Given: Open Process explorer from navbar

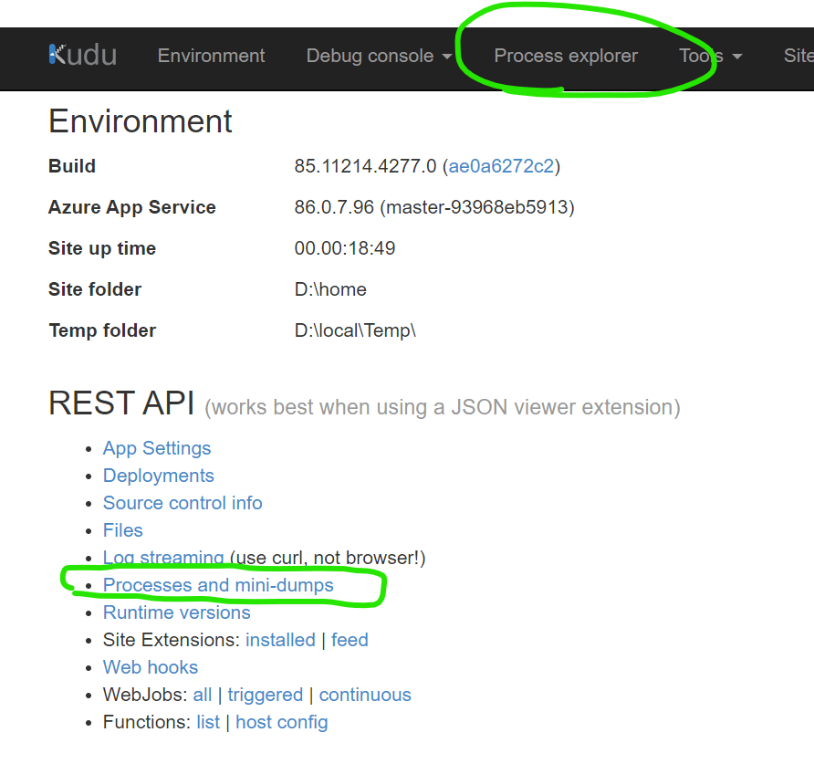Looking at the screenshot, I should click(x=566, y=56).
